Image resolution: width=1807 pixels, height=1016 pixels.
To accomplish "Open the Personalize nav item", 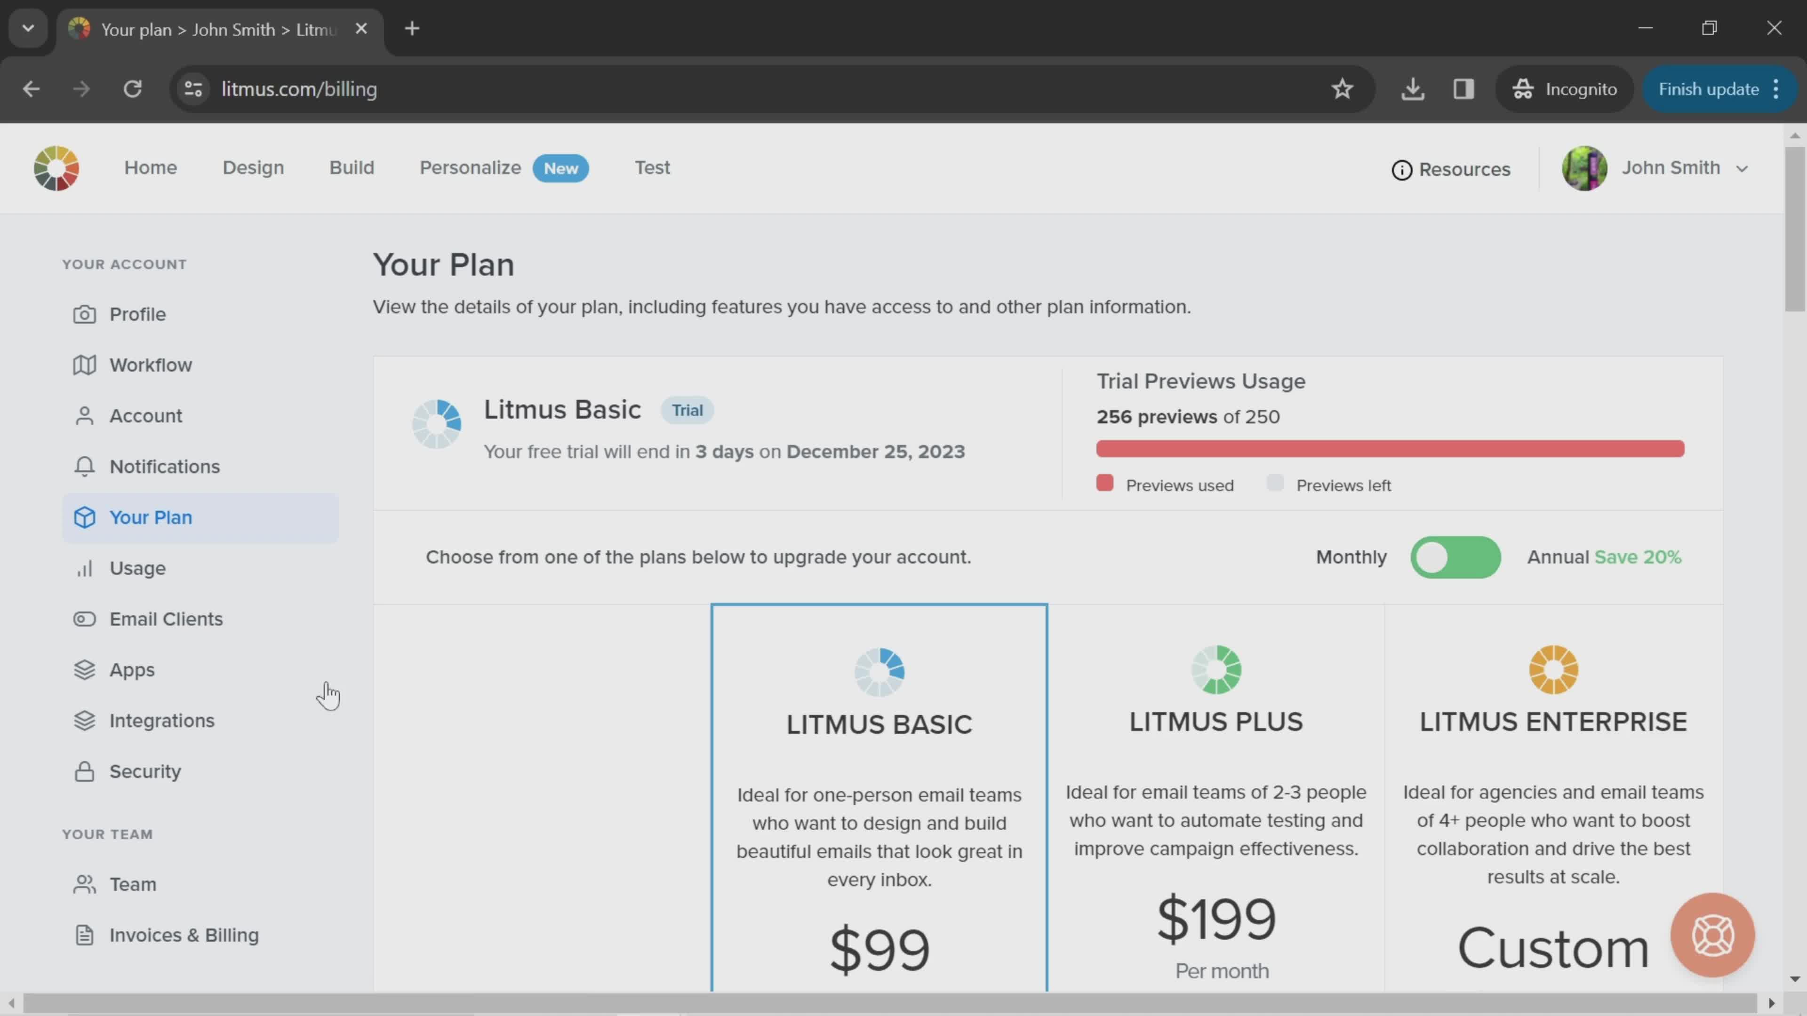I will click(x=470, y=168).
